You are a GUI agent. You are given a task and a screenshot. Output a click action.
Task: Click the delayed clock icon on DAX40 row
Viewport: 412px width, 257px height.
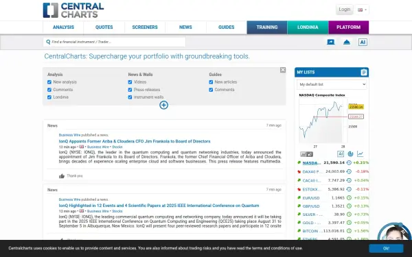[x=349, y=171]
